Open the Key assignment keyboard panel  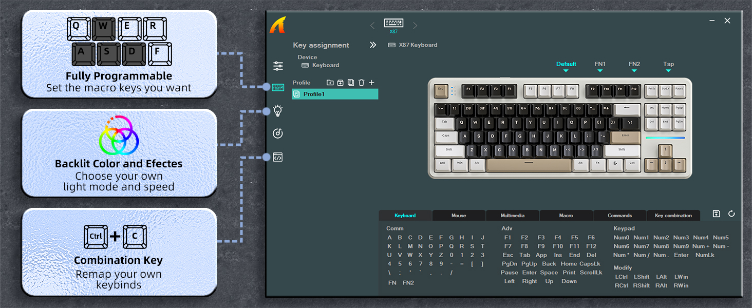click(x=278, y=87)
